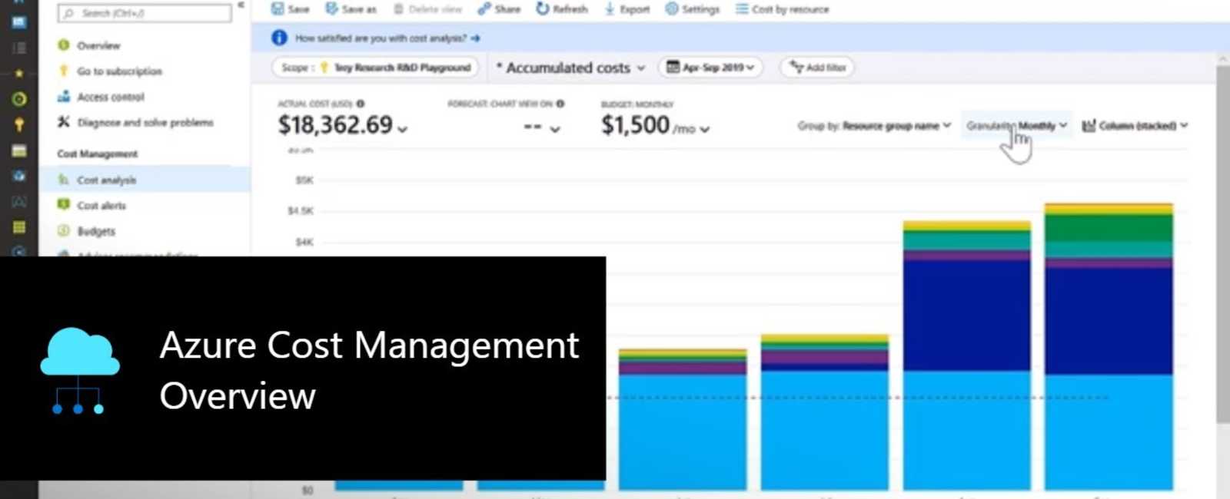Viewport: 1230px width, 499px height.
Task: Click the Cost by resource list icon
Action: click(x=742, y=9)
